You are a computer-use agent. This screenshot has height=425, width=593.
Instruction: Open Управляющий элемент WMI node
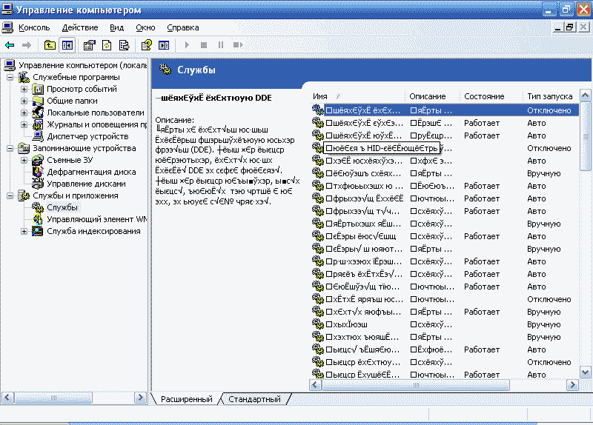[x=97, y=219]
